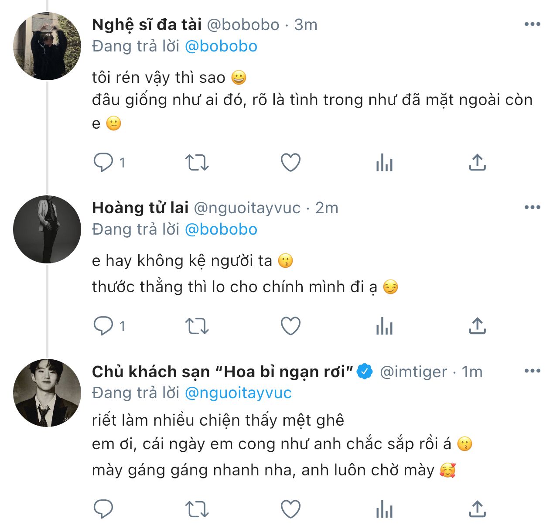The image size is (560, 529).
Task: View the Chủ khách sạn profile avatar
Action: [x=47, y=393]
